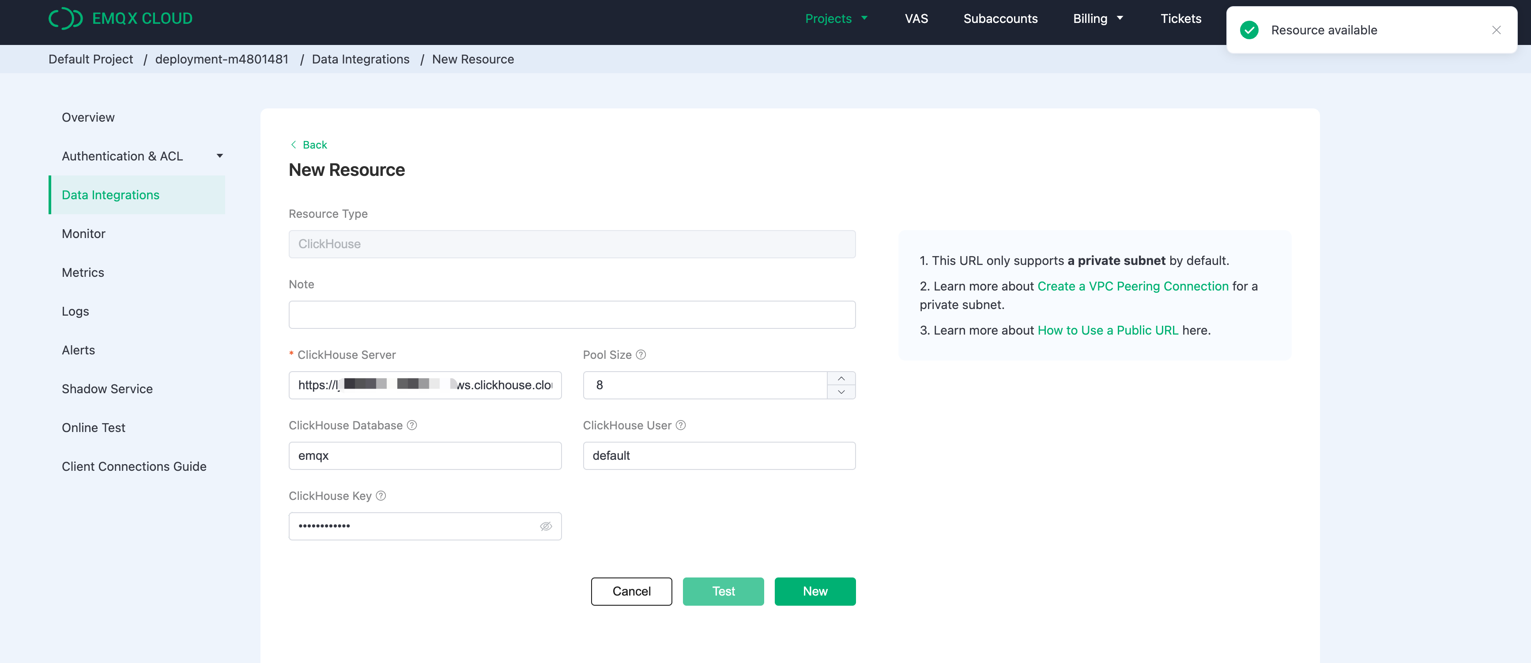The height and width of the screenshot is (663, 1531).
Task: Click the question mark icon next to ClickHouse Database
Action: tap(412, 425)
